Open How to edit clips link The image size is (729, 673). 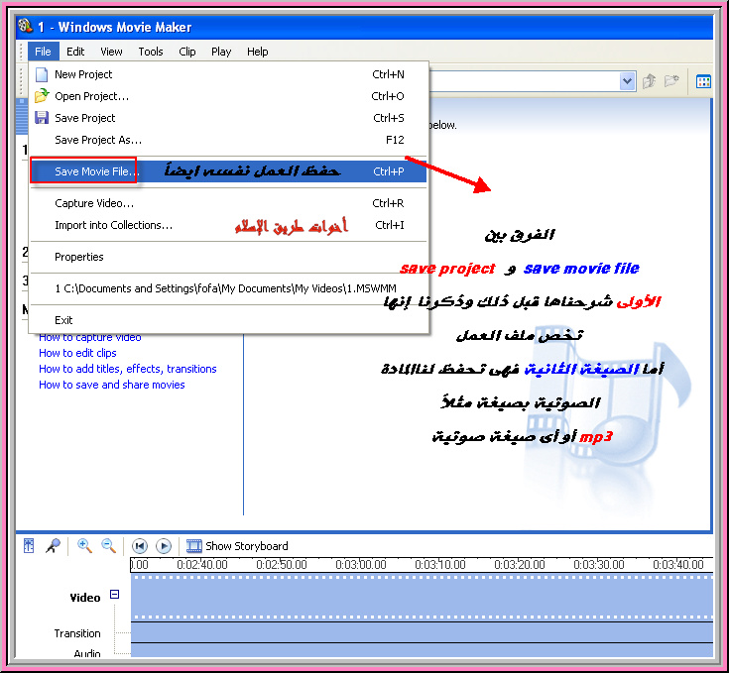[x=77, y=353]
